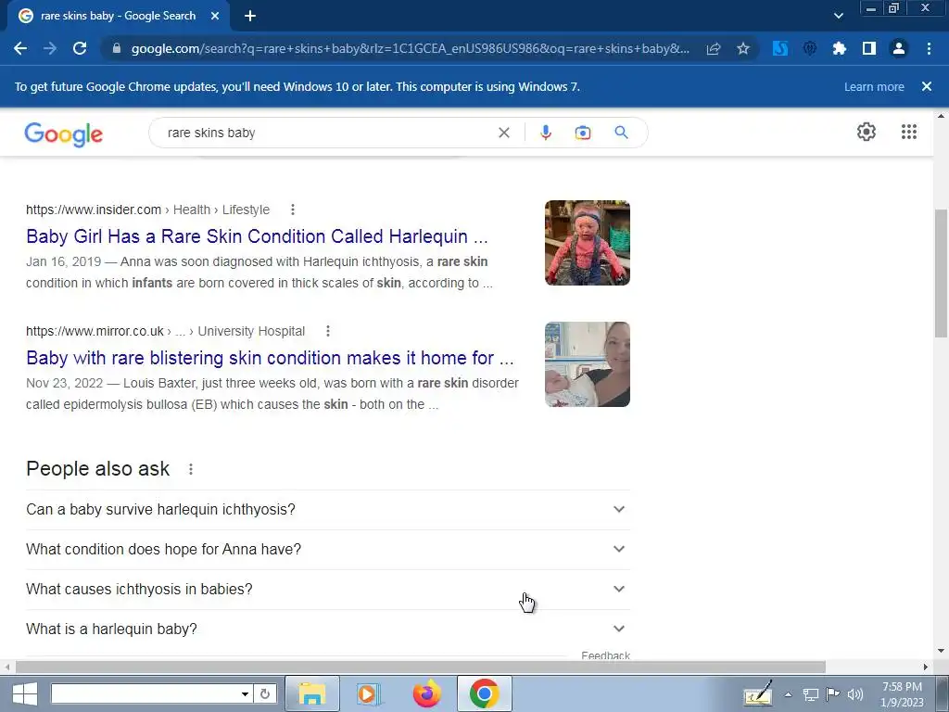Click the browser address bar URL
Viewport: 949px width, 712px height.
[x=410, y=48]
